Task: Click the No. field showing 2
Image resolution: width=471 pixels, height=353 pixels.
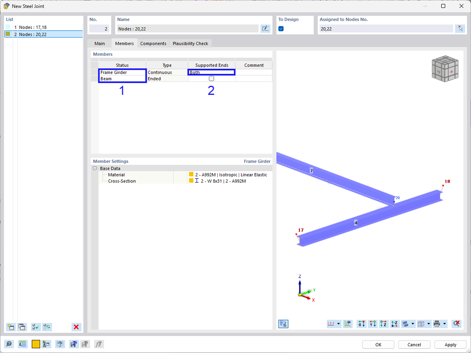Action: tap(99, 29)
